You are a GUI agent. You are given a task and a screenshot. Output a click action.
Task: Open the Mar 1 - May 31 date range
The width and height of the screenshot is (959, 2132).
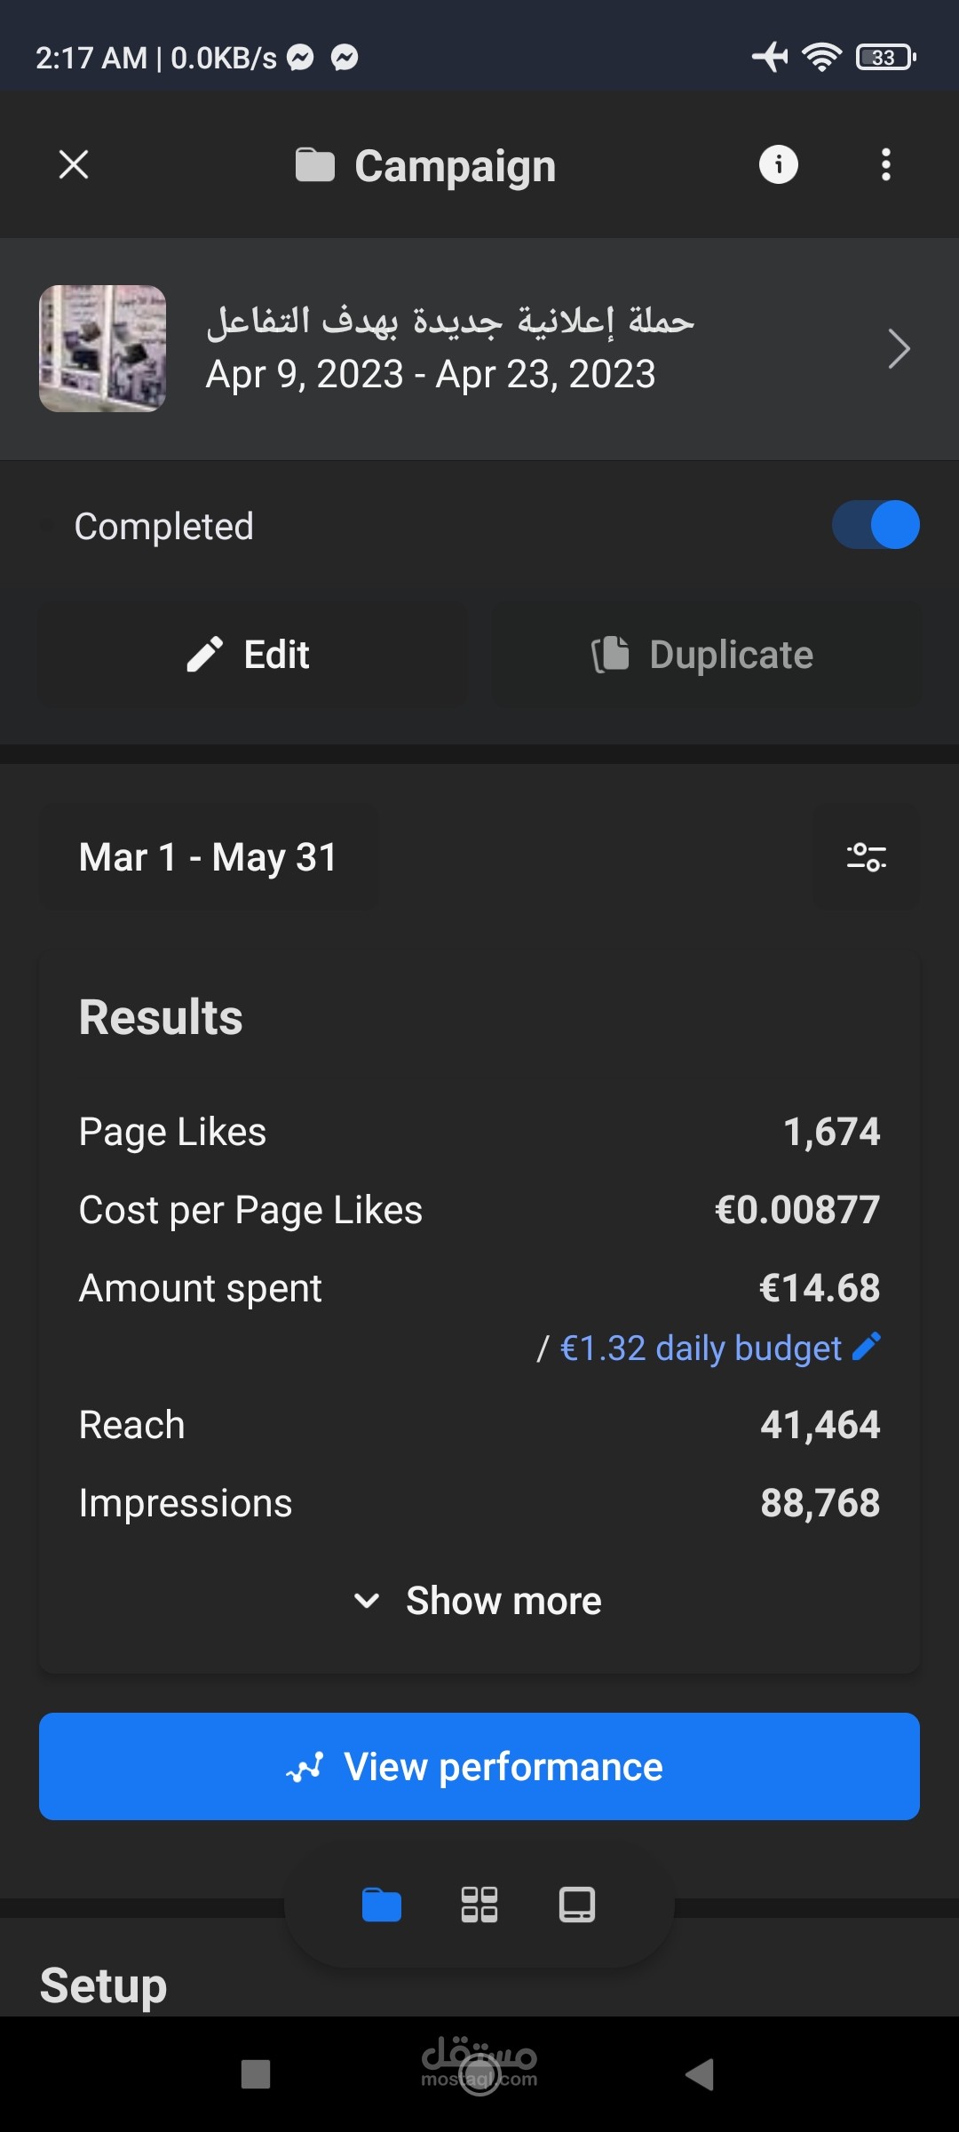pyautogui.click(x=209, y=857)
